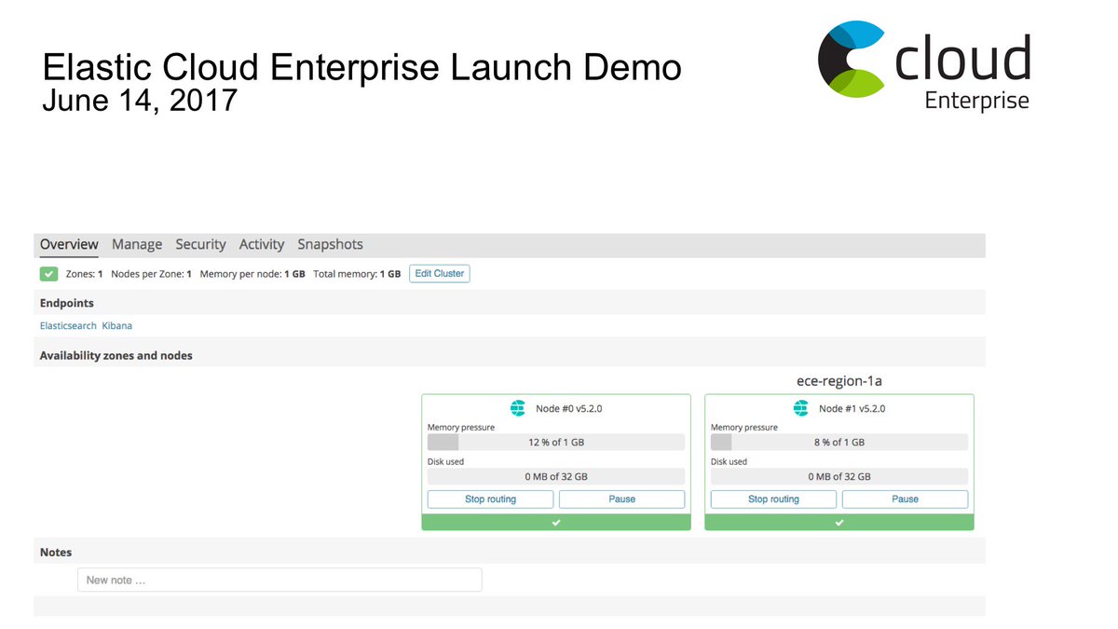The height and width of the screenshot is (629, 1118).
Task: Focus the New note input field
Action: point(279,580)
